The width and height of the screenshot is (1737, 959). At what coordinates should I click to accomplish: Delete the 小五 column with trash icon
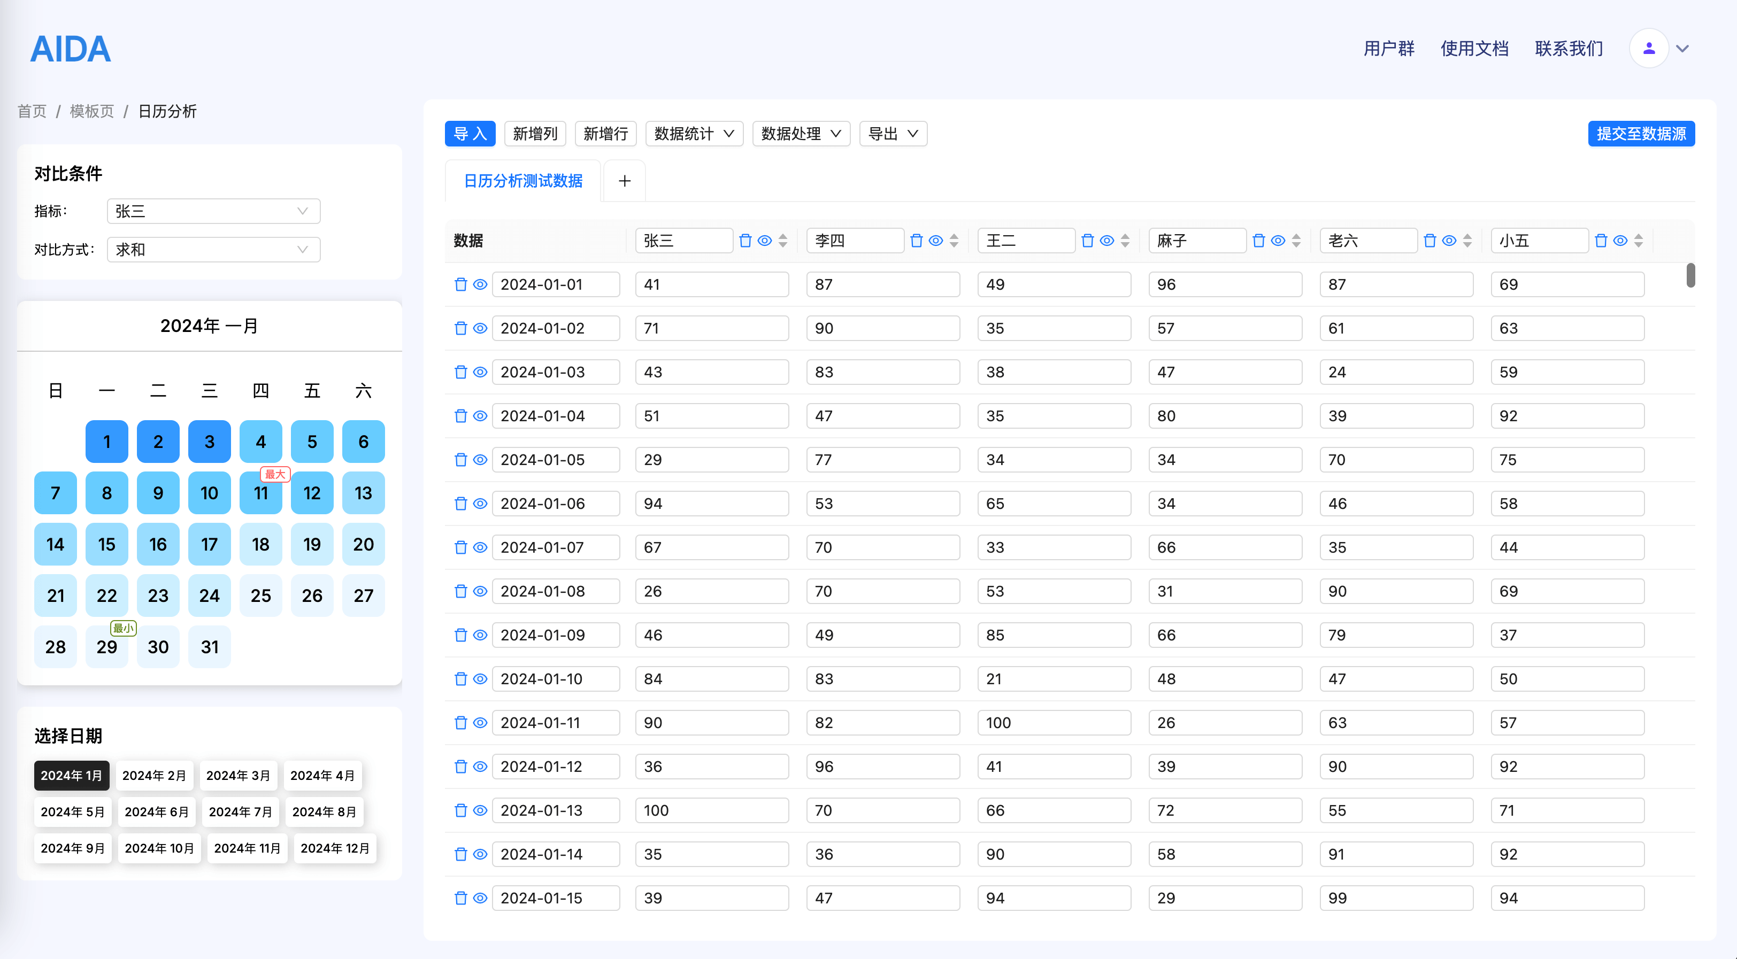[x=1602, y=241]
